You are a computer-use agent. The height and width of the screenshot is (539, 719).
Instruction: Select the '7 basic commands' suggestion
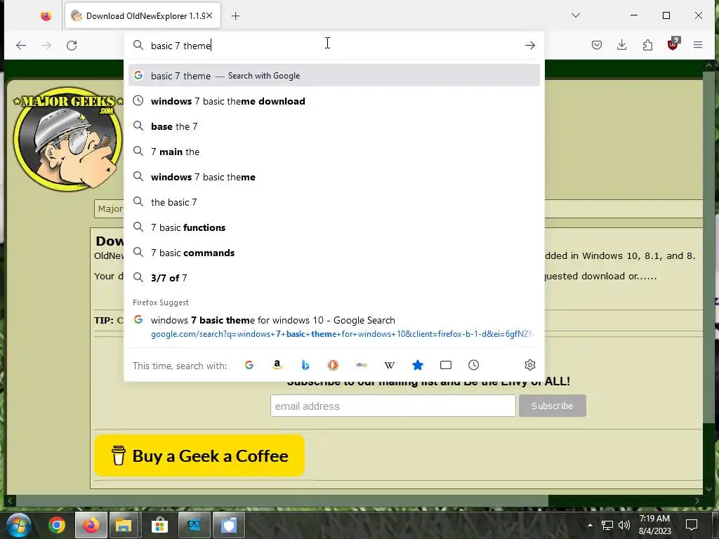(334, 253)
